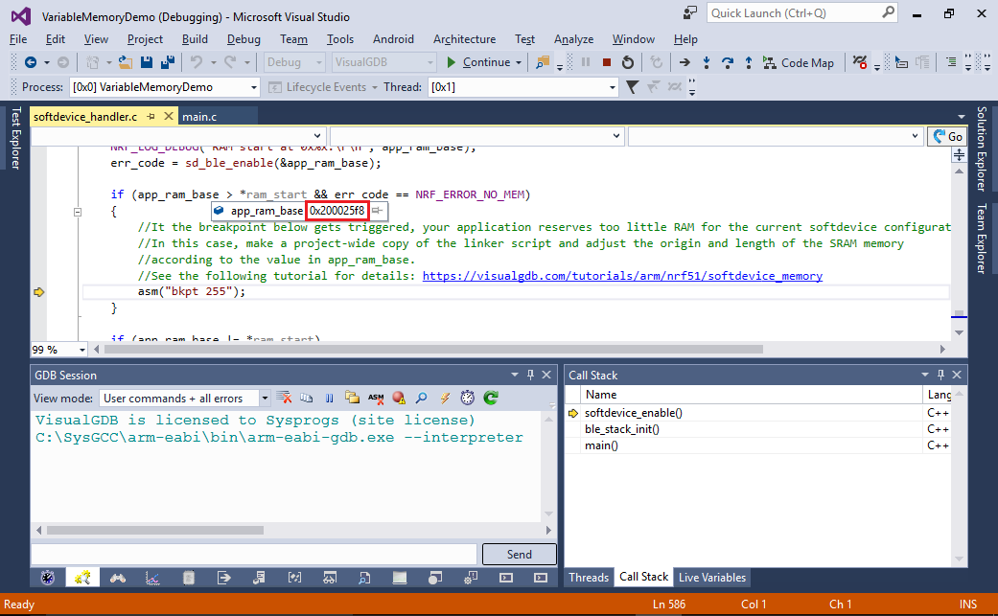The image size is (998, 616).
Task: Open GDB Session window options arrow
Action: tap(514, 376)
